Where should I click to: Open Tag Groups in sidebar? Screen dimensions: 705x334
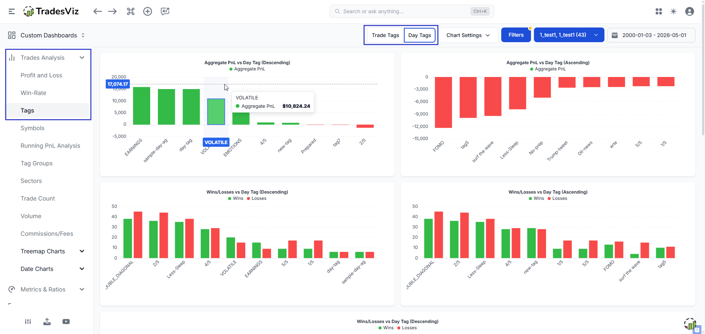[36, 163]
